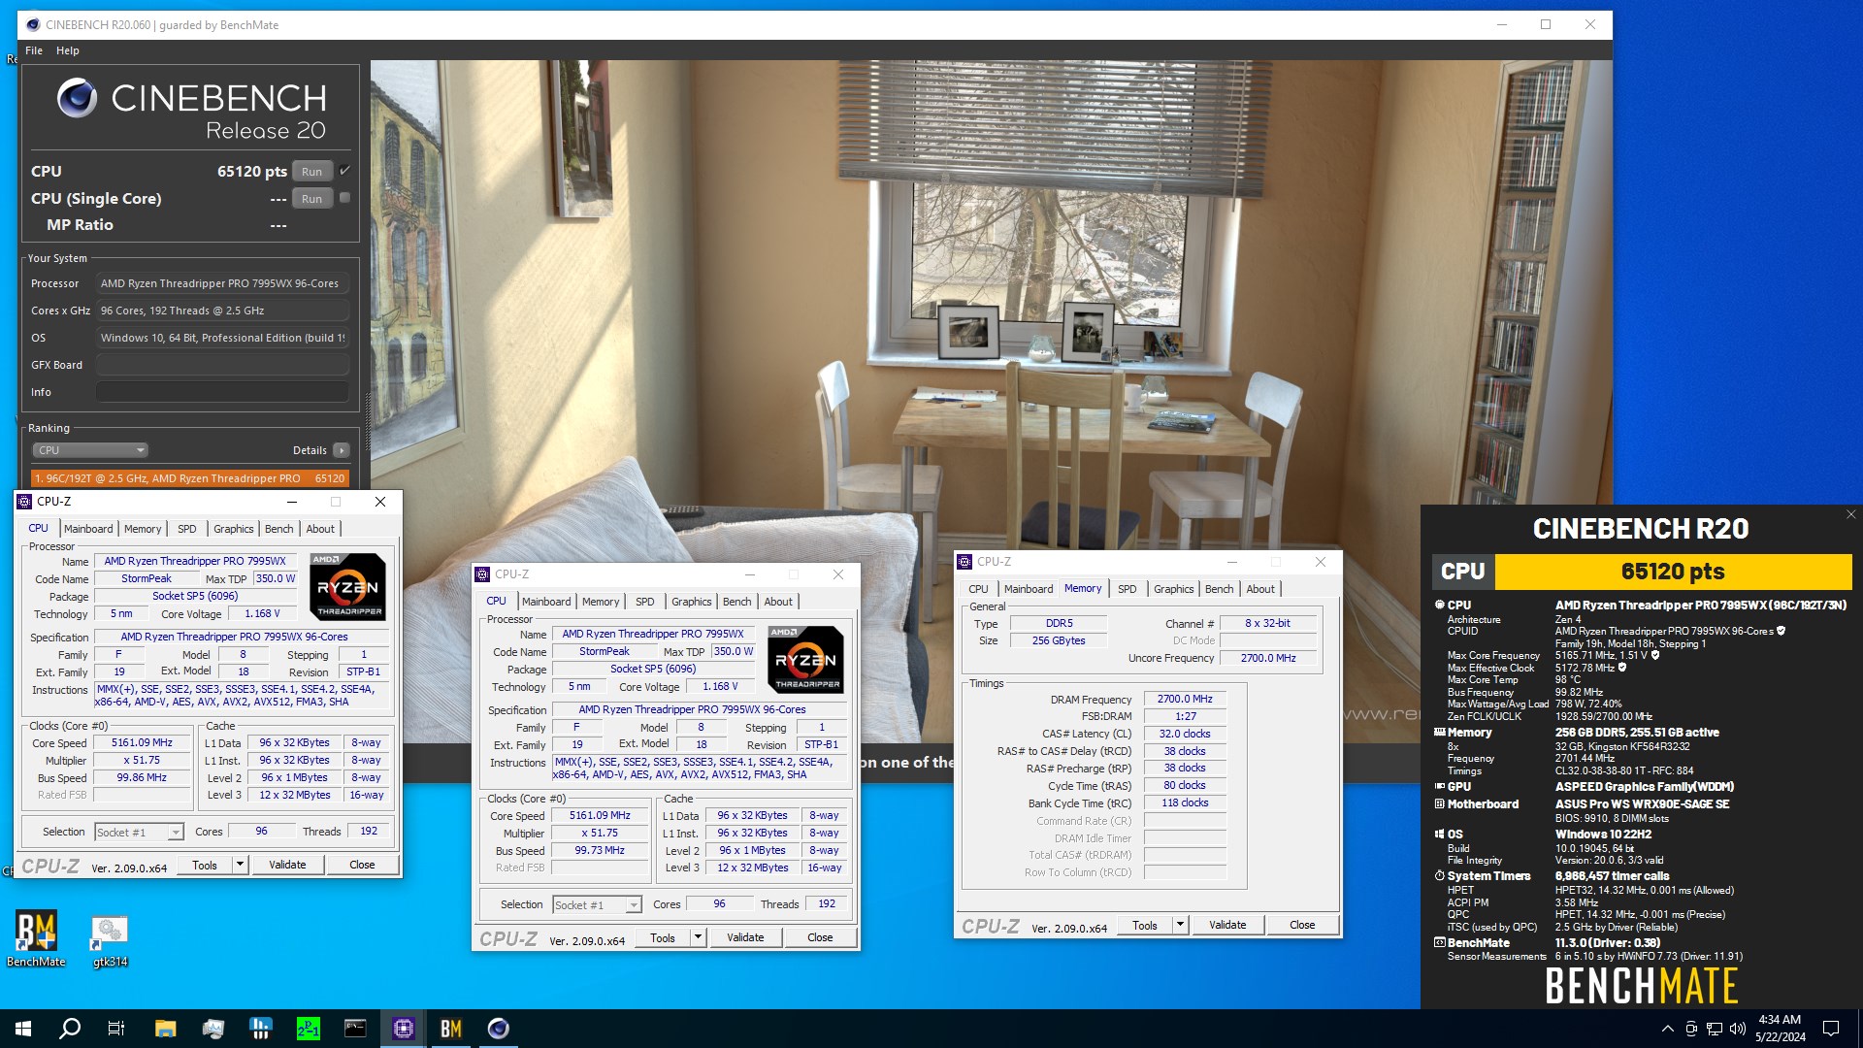Open Memory tab in middle CPU-Z window

pyautogui.click(x=601, y=602)
